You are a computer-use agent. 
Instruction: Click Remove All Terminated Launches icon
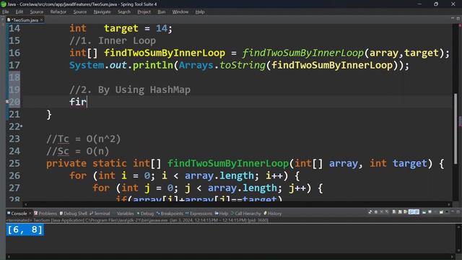pos(387,212)
